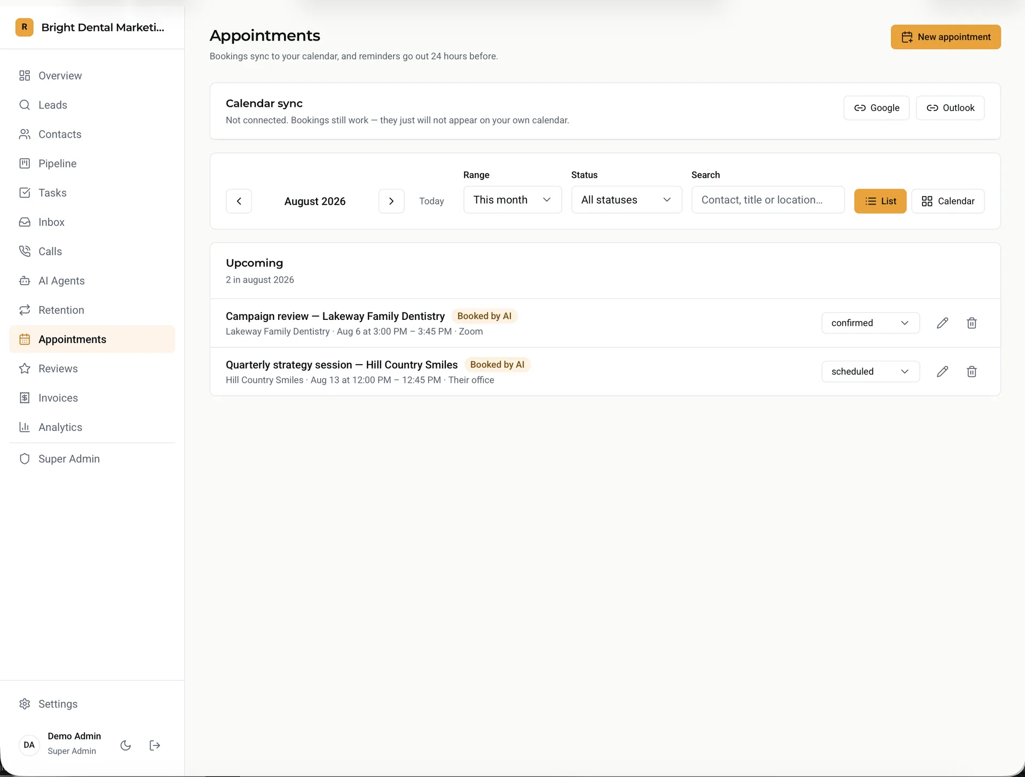Change the scheduled status dropdown
The width and height of the screenshot is (1025, 777).
click(870, 372)
